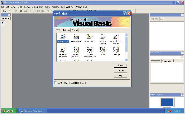Open the Format menu

click(x=27, y=7)
